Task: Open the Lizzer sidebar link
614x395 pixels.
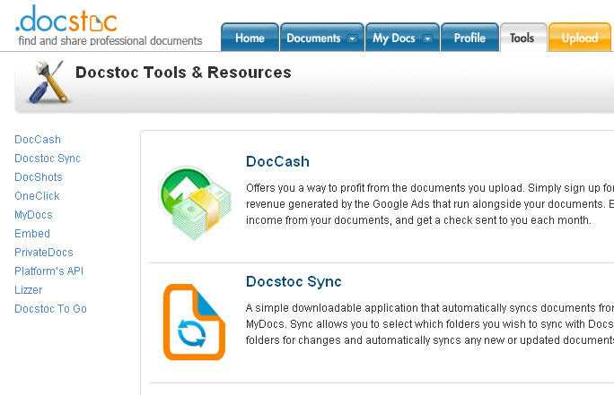Action: pyautogui.click(x=28, y=290)
